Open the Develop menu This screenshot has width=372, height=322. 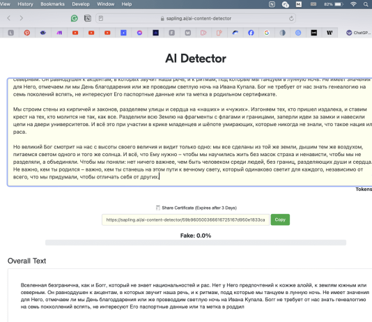coord(81,4)
